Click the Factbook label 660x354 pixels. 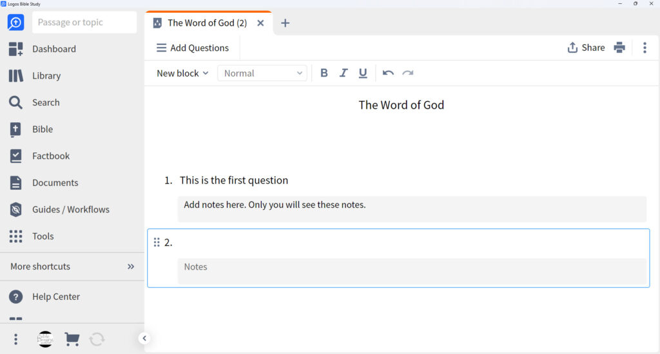click(x=51, y=156)
